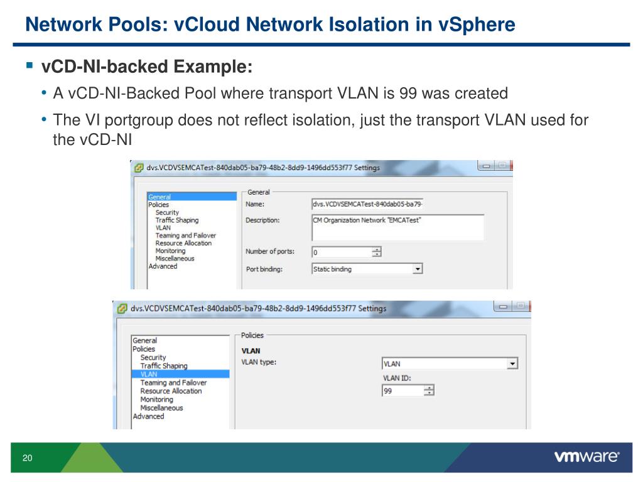Image resolution: width=643 pixels, height=482 pixels.
Task: Adjust the VLAN ID spinner arrows
Action: (x=429, y=390)
